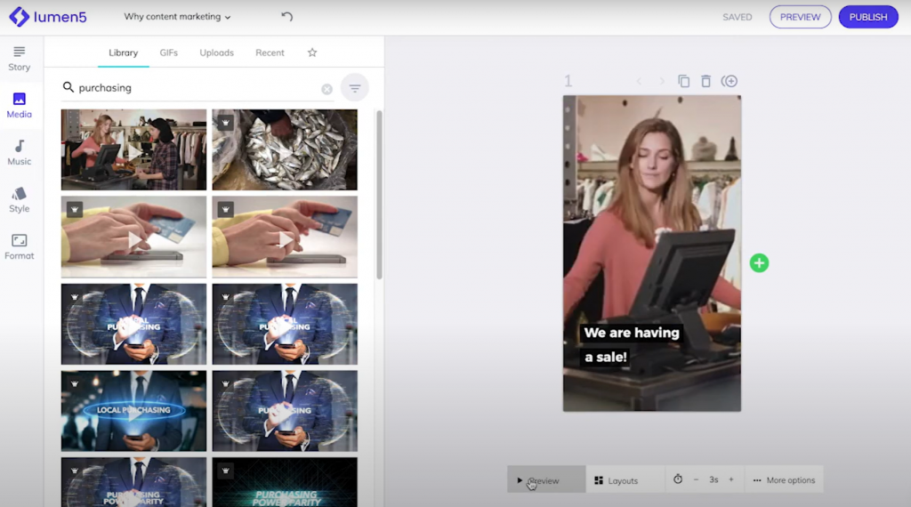Screen dimensions: 911x507
Task: Open the media search filter options
Action: click(x=355, y=88)
